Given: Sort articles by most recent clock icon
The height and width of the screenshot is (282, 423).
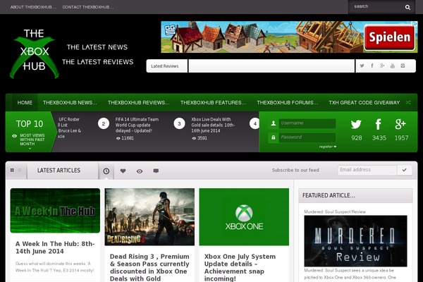Looking at the screenshot, I should click(x=106, y=171).
